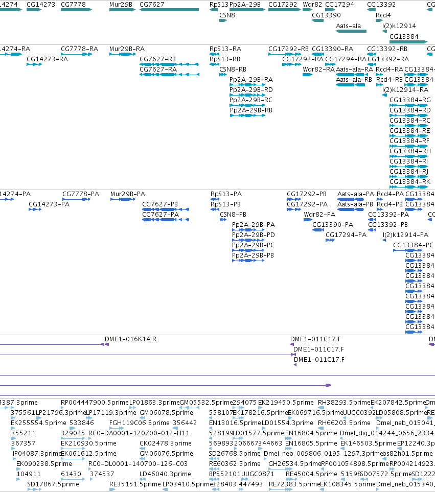Click the CG7627 gene label in top track
Image resolution: width=435 pixels, height=492 pixels.
click(x=152, y=5)
